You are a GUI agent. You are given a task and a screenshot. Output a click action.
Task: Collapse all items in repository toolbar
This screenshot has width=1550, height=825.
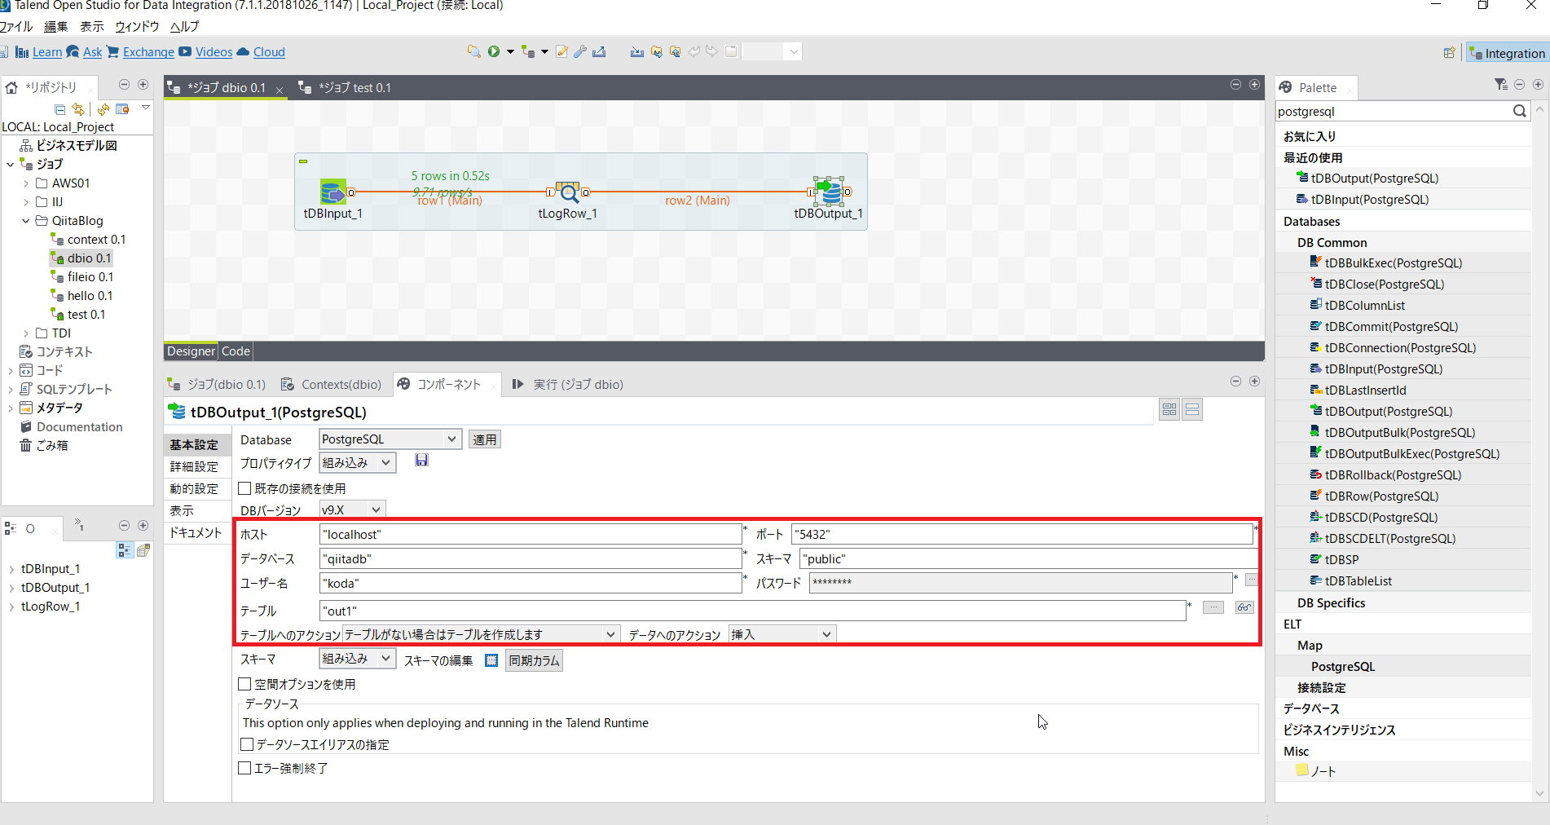point(59,108)
